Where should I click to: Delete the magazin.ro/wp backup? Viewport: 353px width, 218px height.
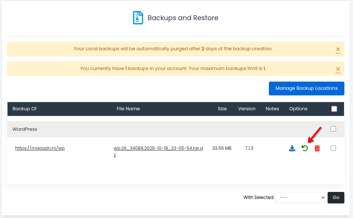(317, 148)
